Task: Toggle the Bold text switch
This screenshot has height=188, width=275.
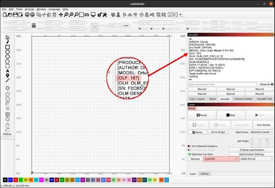Action: [140, 29]
